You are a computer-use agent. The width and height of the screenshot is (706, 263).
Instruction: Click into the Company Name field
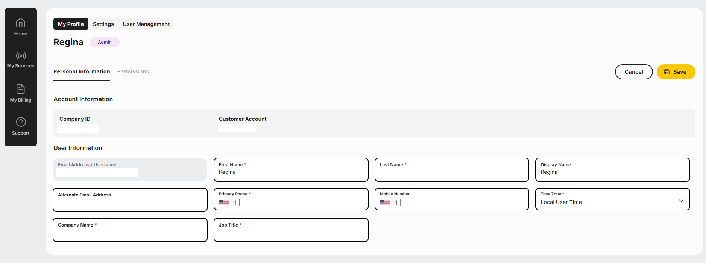coord(130,233)
